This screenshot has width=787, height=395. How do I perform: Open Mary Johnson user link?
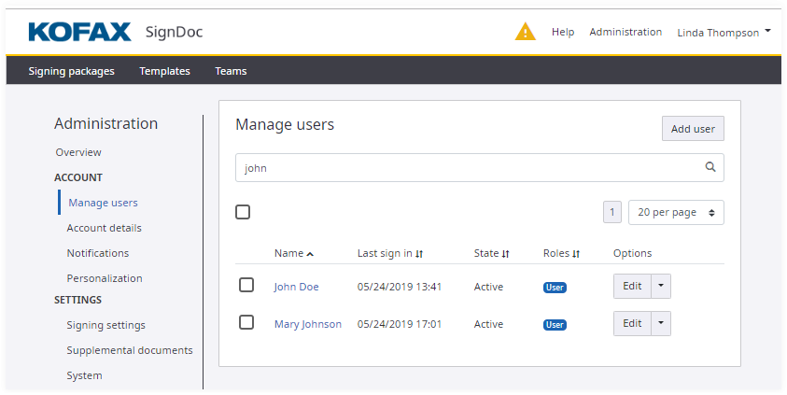tap(307, 324)
